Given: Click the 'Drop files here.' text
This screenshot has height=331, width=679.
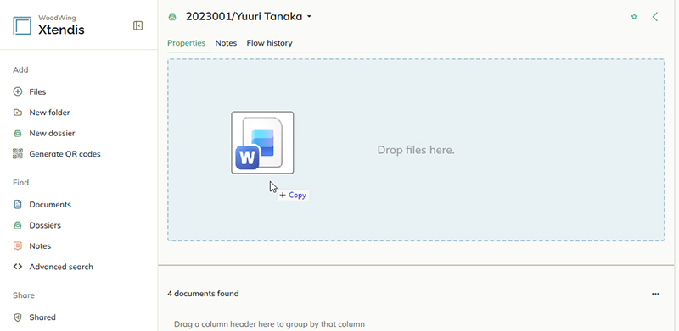Looking at the screenshot, I should [416, 150].
